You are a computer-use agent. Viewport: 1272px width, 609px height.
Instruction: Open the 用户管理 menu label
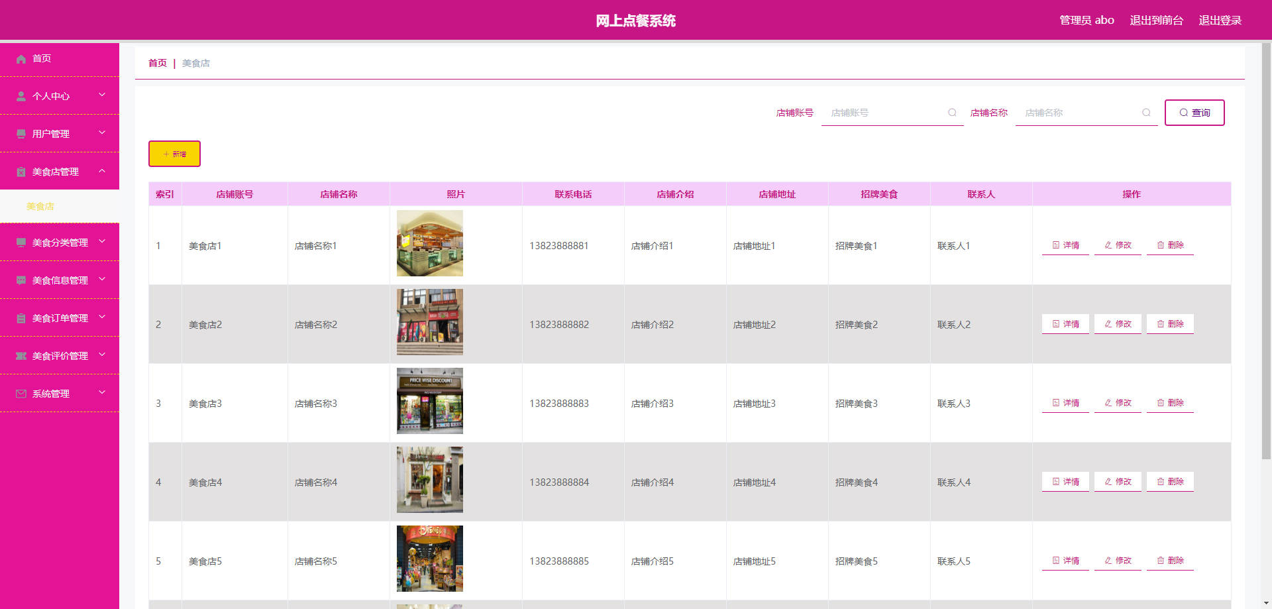coord(51,134)
